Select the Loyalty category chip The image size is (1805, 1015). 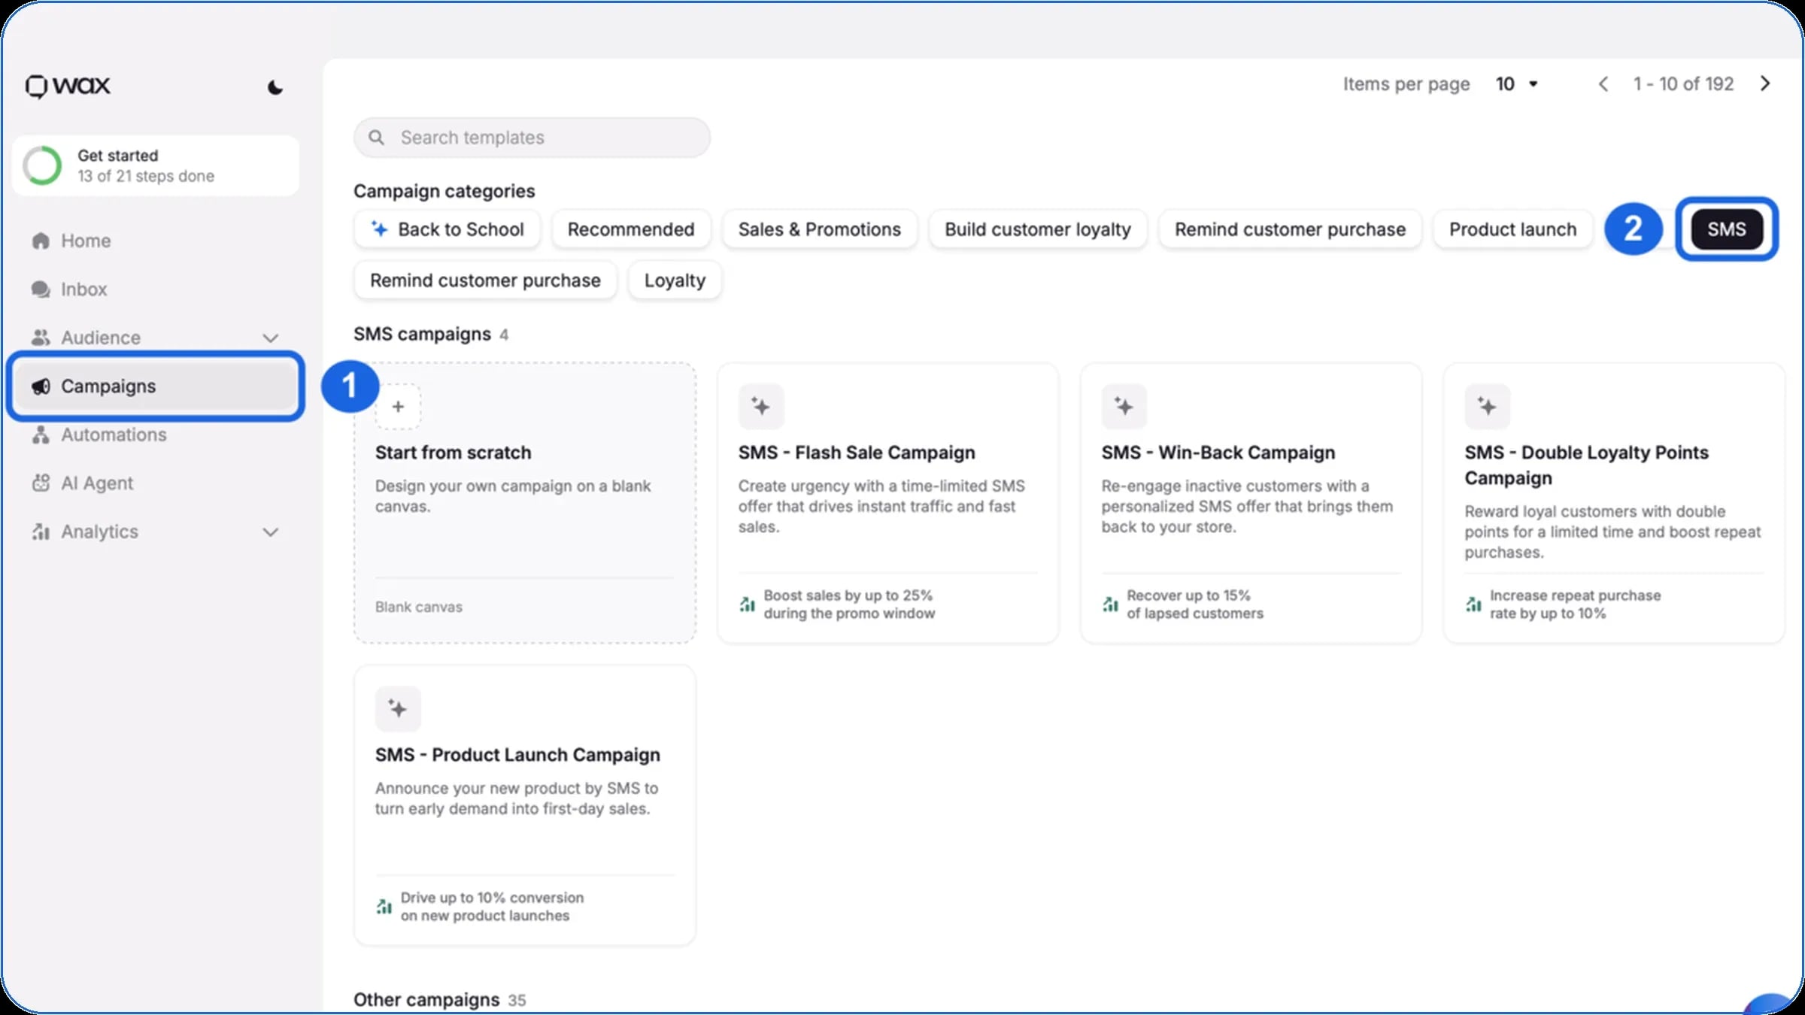(675, 280)
